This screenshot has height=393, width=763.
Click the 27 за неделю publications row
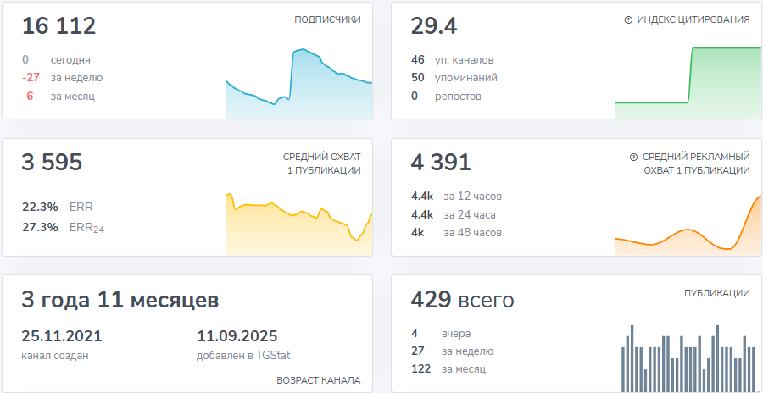point(452,351)
